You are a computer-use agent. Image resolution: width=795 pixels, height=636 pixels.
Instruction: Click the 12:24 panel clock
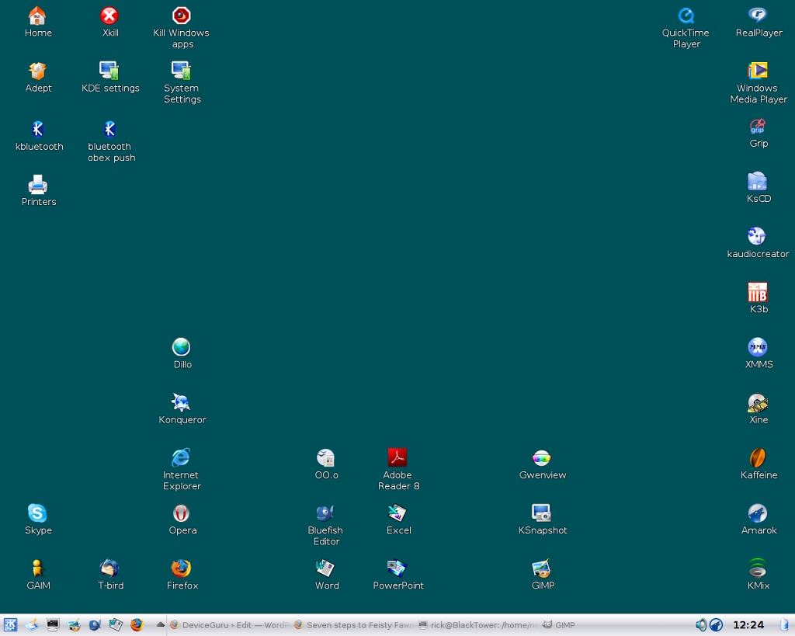coord(748,625)
